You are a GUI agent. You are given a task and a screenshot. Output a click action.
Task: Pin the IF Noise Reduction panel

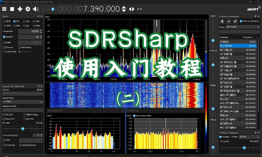point(256,133)
